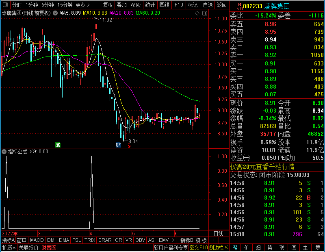Expand the 更多 periods menu

coord(83,5)
